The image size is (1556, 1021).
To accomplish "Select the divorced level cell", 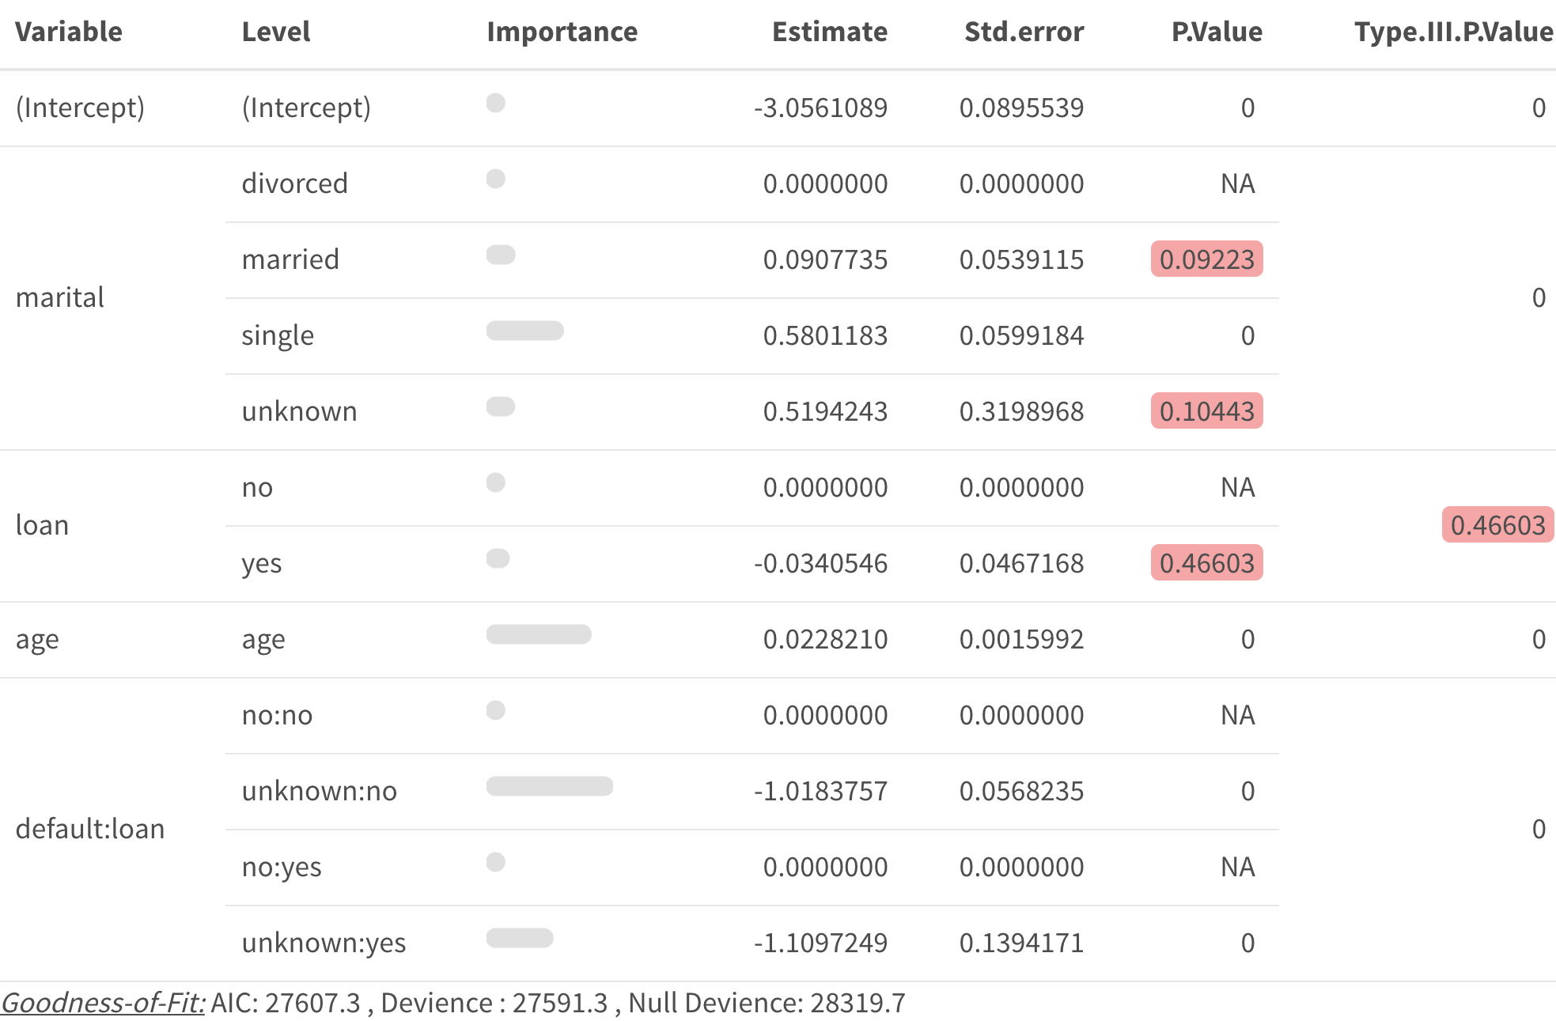I will coord(294,183).
